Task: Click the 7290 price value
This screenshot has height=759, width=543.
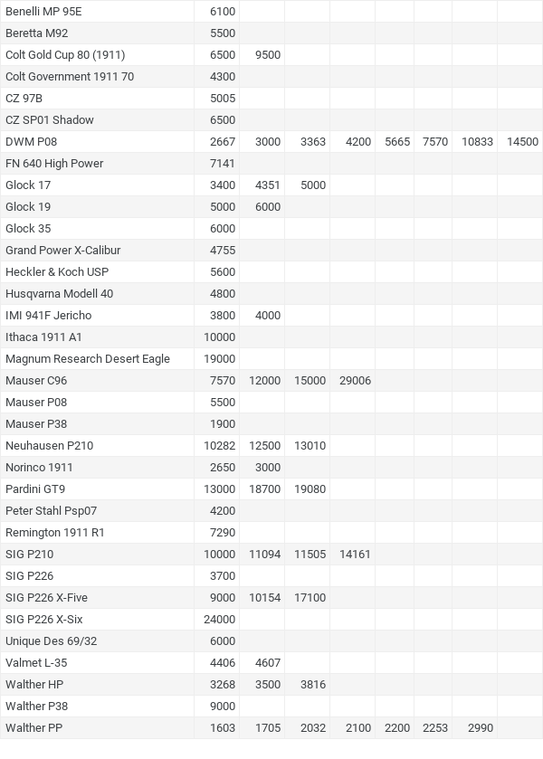Action: pos(223,533)
